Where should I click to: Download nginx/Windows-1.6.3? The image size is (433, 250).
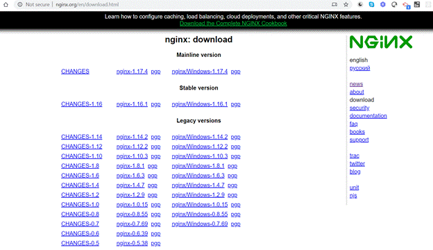click(198, 176)
